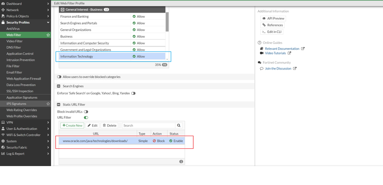The image size is (383, 185).
Task: Select the Government and Legal Organizations row
Action: click(x=112, y=50)
